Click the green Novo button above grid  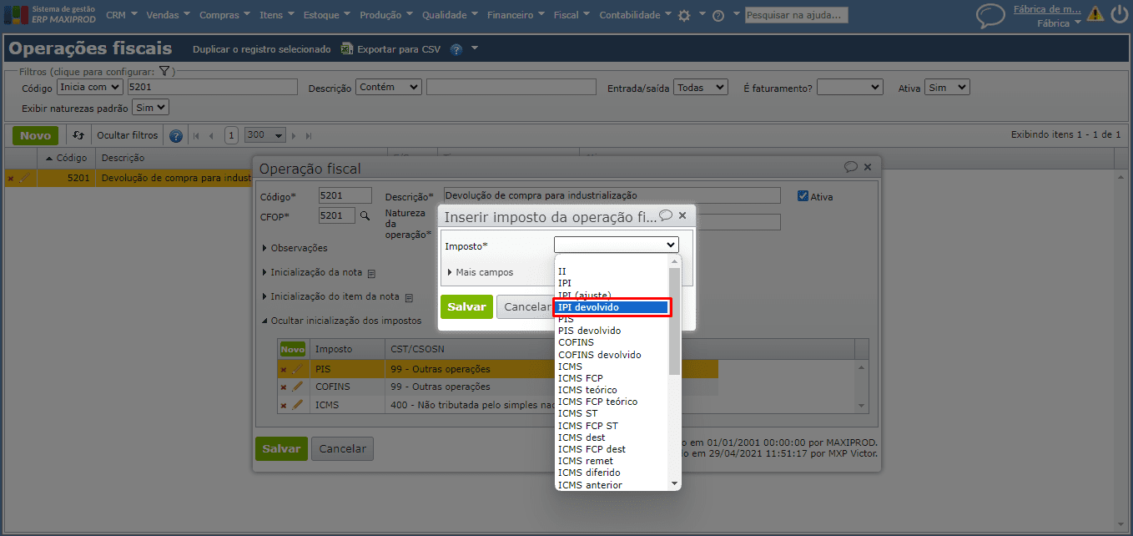(36, 135)
